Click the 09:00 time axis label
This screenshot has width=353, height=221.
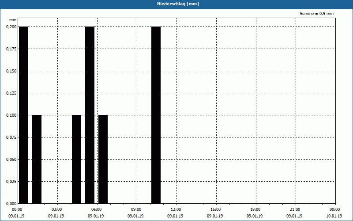point(136,210)
